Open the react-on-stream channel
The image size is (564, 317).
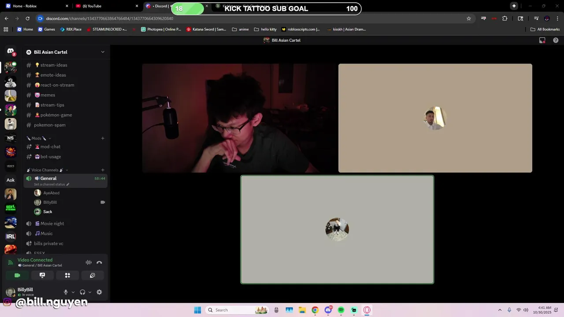pyautogui.click(x=65, y=85)
